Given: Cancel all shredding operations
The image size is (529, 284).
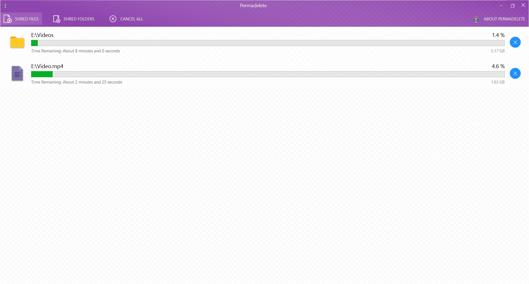Looking at the screenshot, I should pyautogui.click(x=126, y=19).
